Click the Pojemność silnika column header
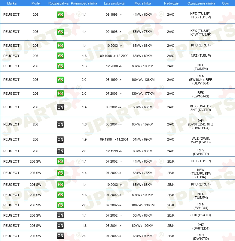 pos(84,3)
